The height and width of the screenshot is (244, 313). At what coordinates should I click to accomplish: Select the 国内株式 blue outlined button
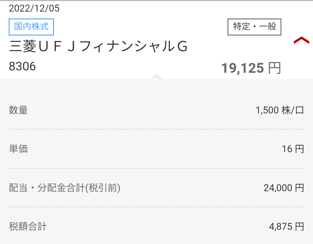click(x=31, y=27)
